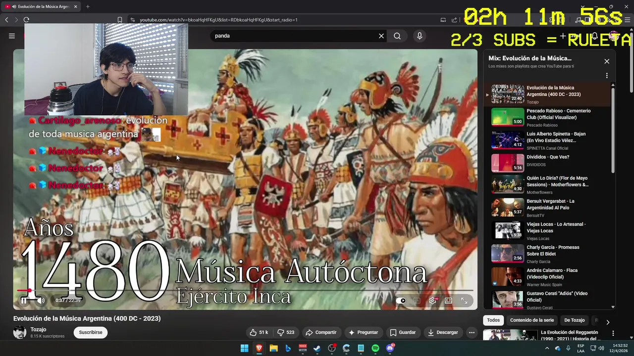Image resolution: width=634 pixels, height=356 pixels.
Task: Like the video (51 k)
Action: click(259, 332)
